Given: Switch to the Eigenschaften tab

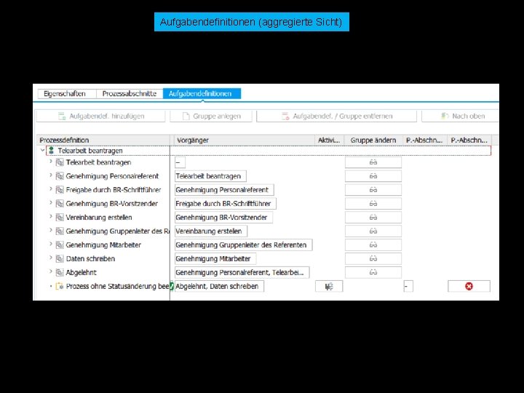Looking at the screenshot, I should point(67,94).
